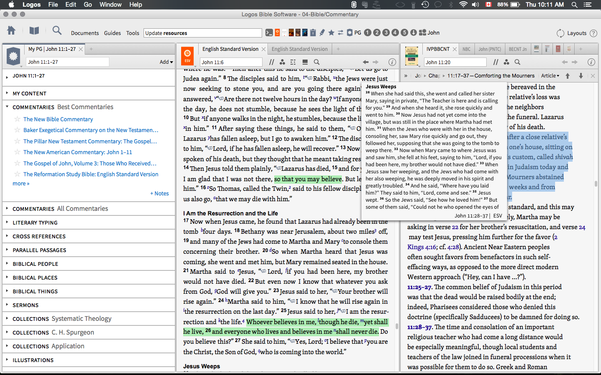The image size is (601, 375).
Task: Open the Favorites star shortcut
Action: tap(331, 32)
